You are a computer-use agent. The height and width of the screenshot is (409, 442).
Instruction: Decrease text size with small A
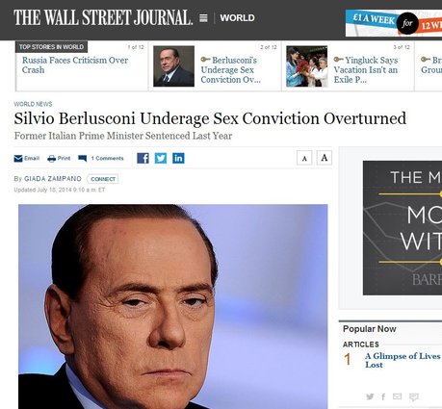click(x=304, y=158)
